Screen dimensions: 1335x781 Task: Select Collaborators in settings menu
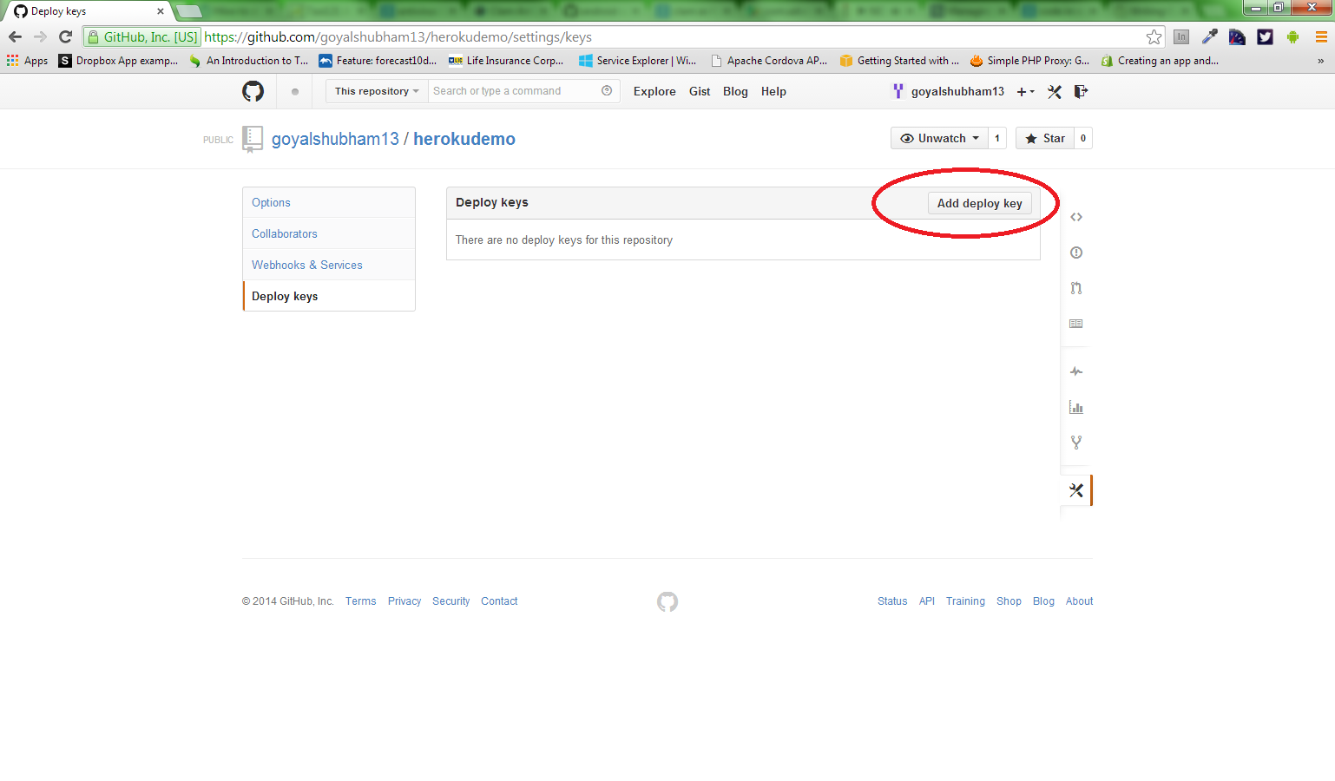pos(285,233)
